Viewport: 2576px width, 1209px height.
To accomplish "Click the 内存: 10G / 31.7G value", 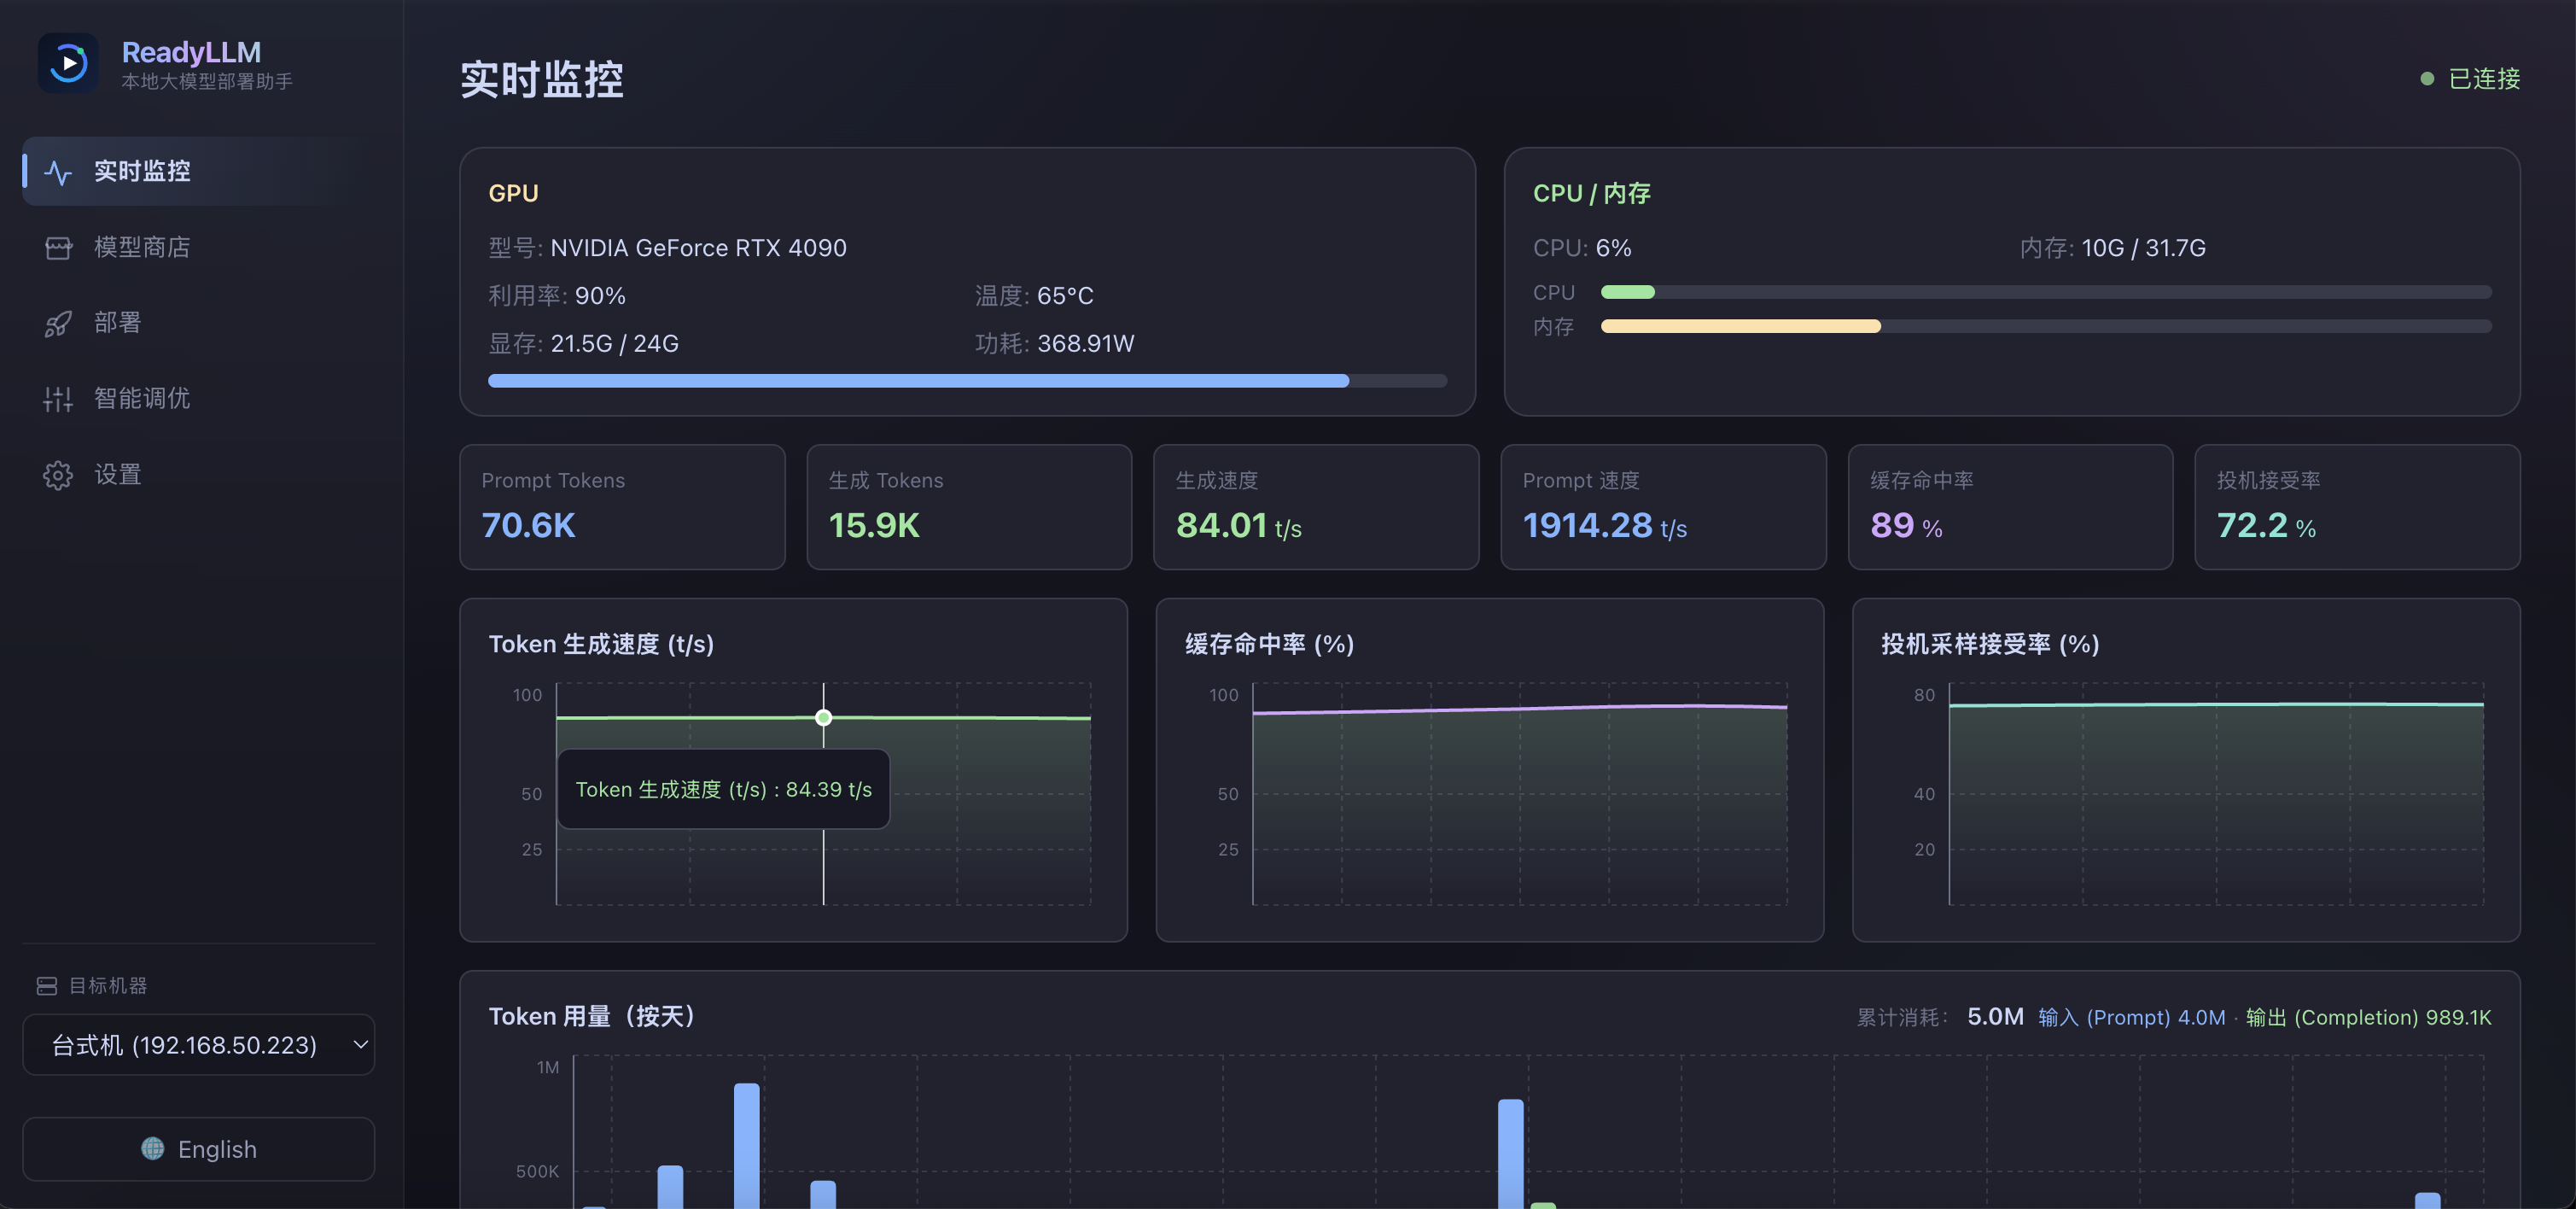I will [2112, 248].
